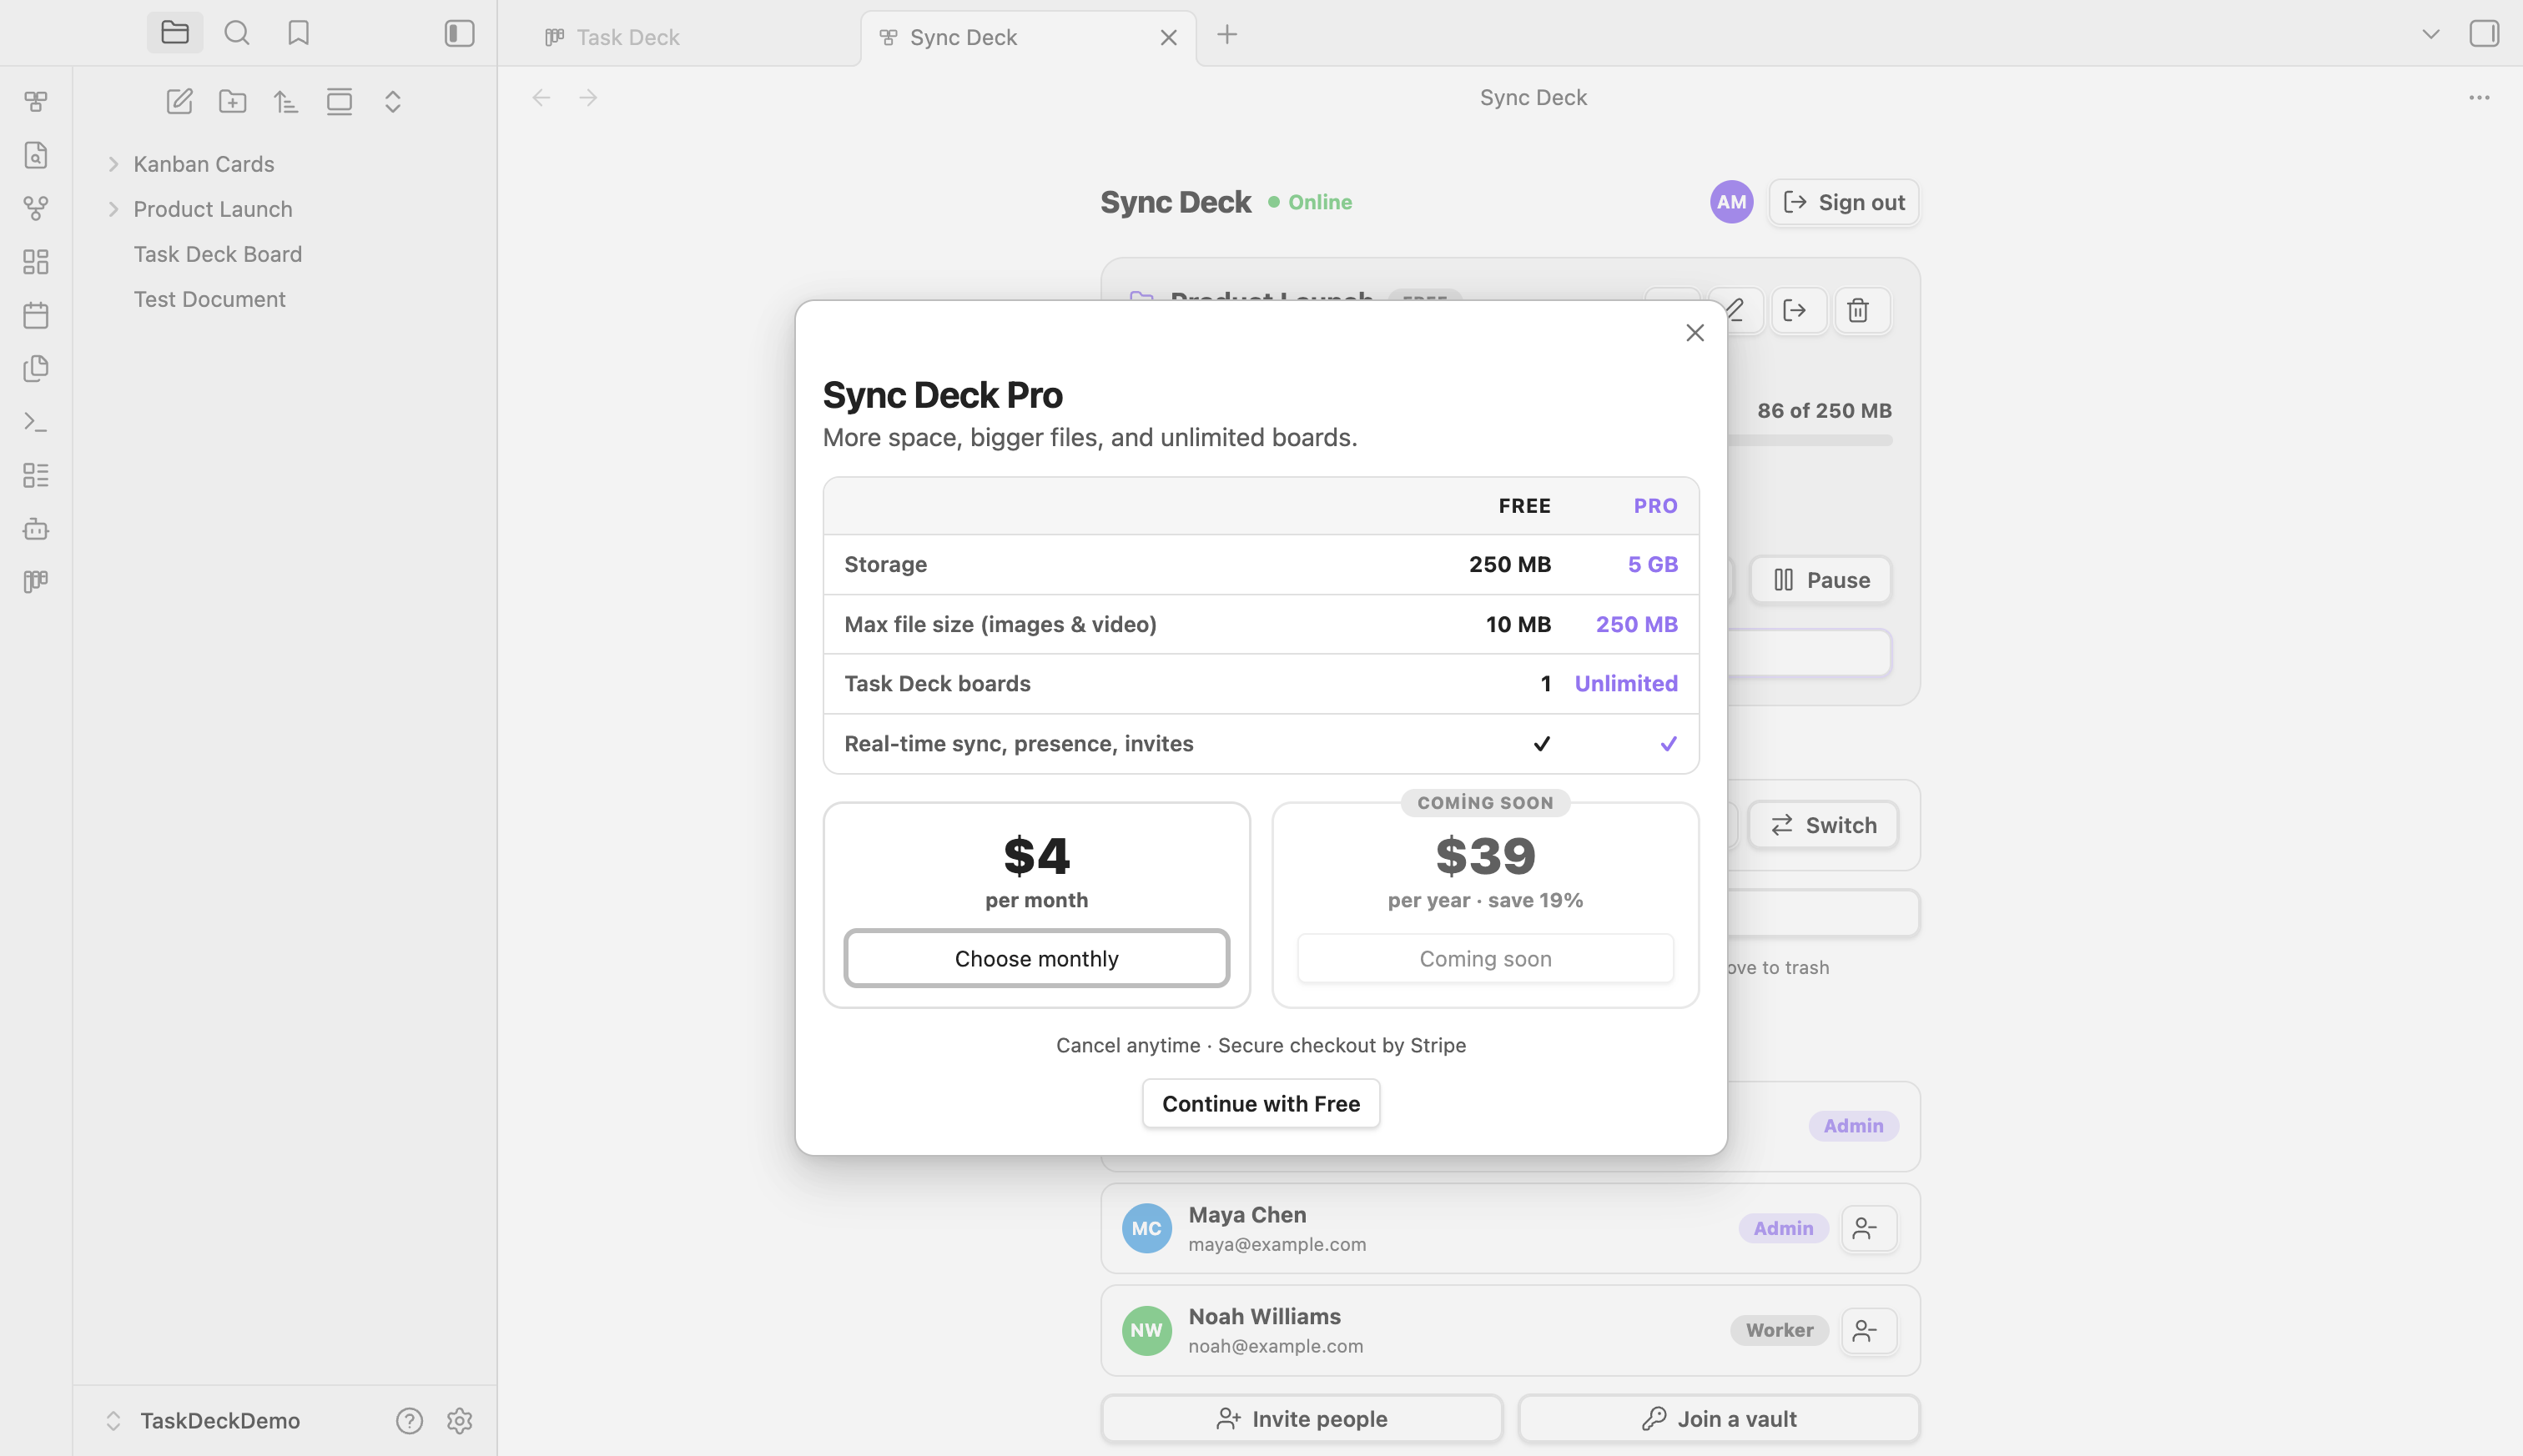The width and height of the screenshot is (2523, 1456).
Task: Open the help question mark icon
Action: click(x=409, y=1420)
